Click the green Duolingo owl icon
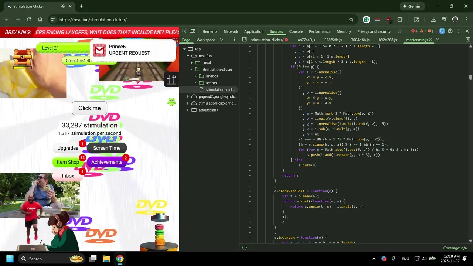Viewport: 473px width, 266px height. tap(171, 102)
